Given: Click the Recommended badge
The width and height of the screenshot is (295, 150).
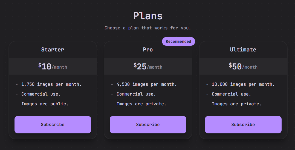Looking at the screenshot, I should tap(178, 41).
